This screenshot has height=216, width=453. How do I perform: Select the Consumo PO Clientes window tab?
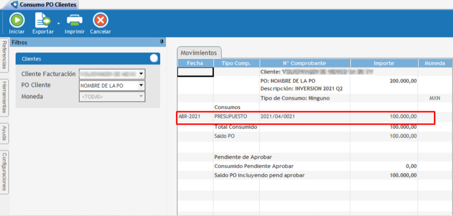click(47, 5)
